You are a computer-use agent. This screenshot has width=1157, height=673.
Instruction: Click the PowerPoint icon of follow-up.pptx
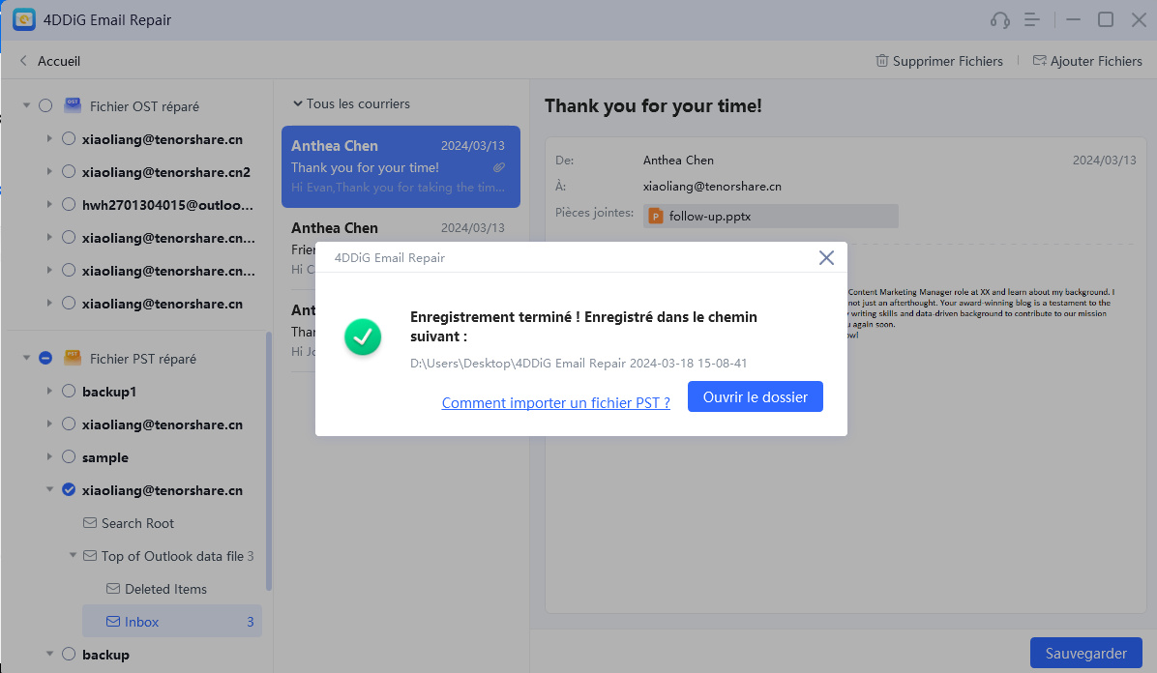(655, 217)
